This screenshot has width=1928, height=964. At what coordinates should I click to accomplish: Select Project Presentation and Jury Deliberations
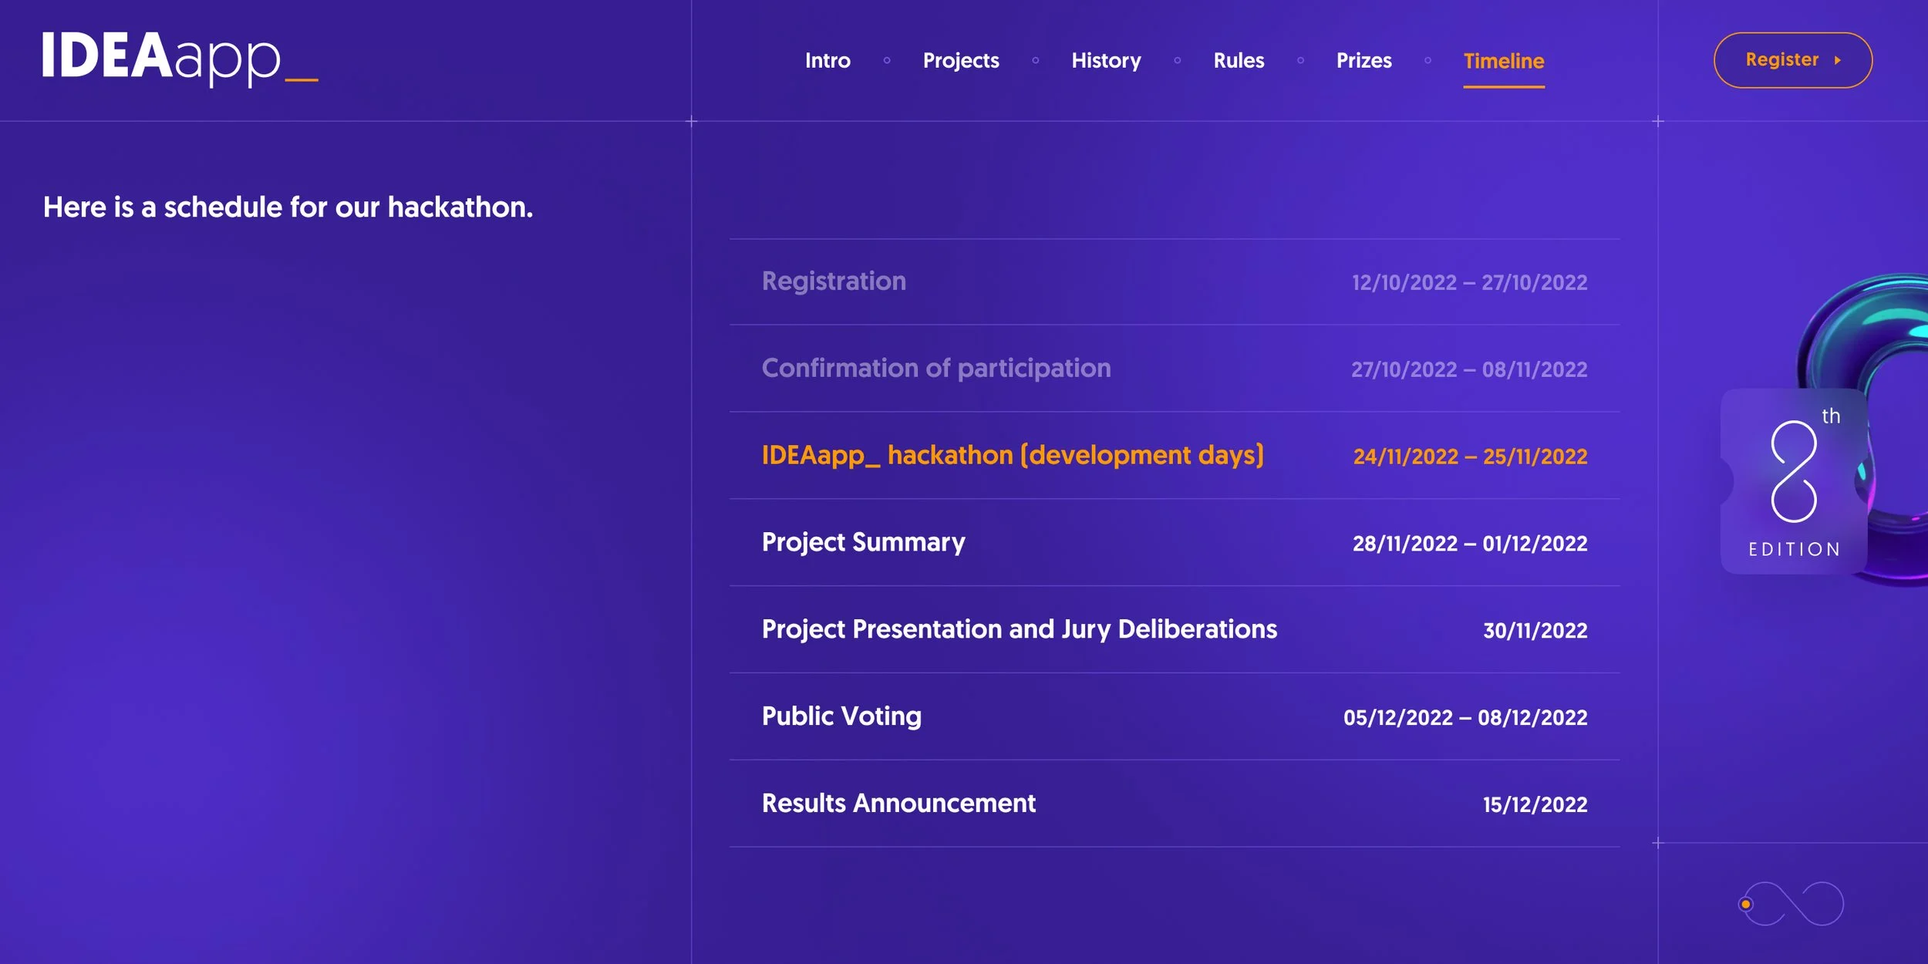point(1175,630)
